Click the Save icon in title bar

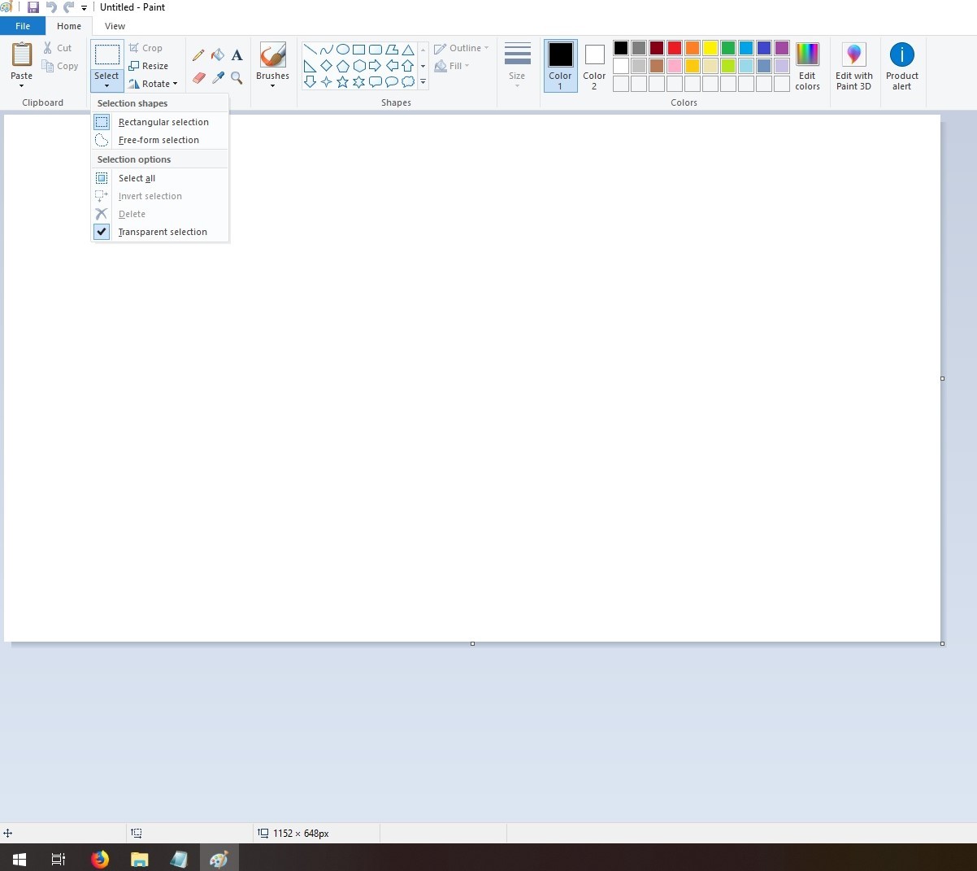point(33,7)
